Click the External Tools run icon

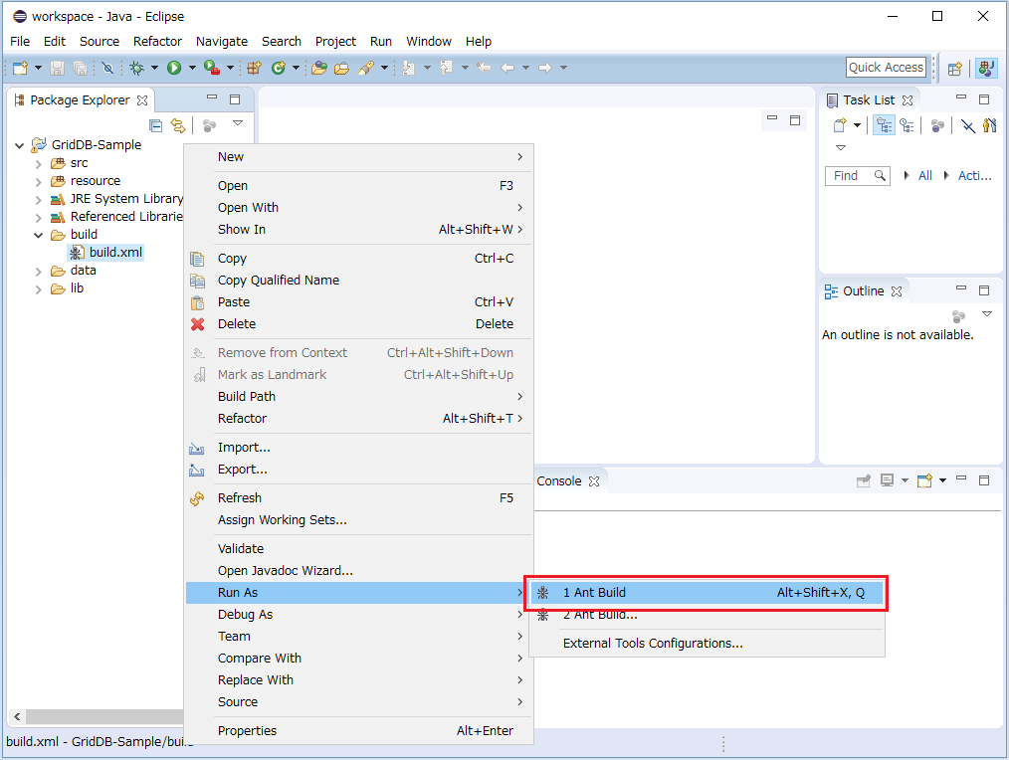pyautogui.click(x=212, y=68)
